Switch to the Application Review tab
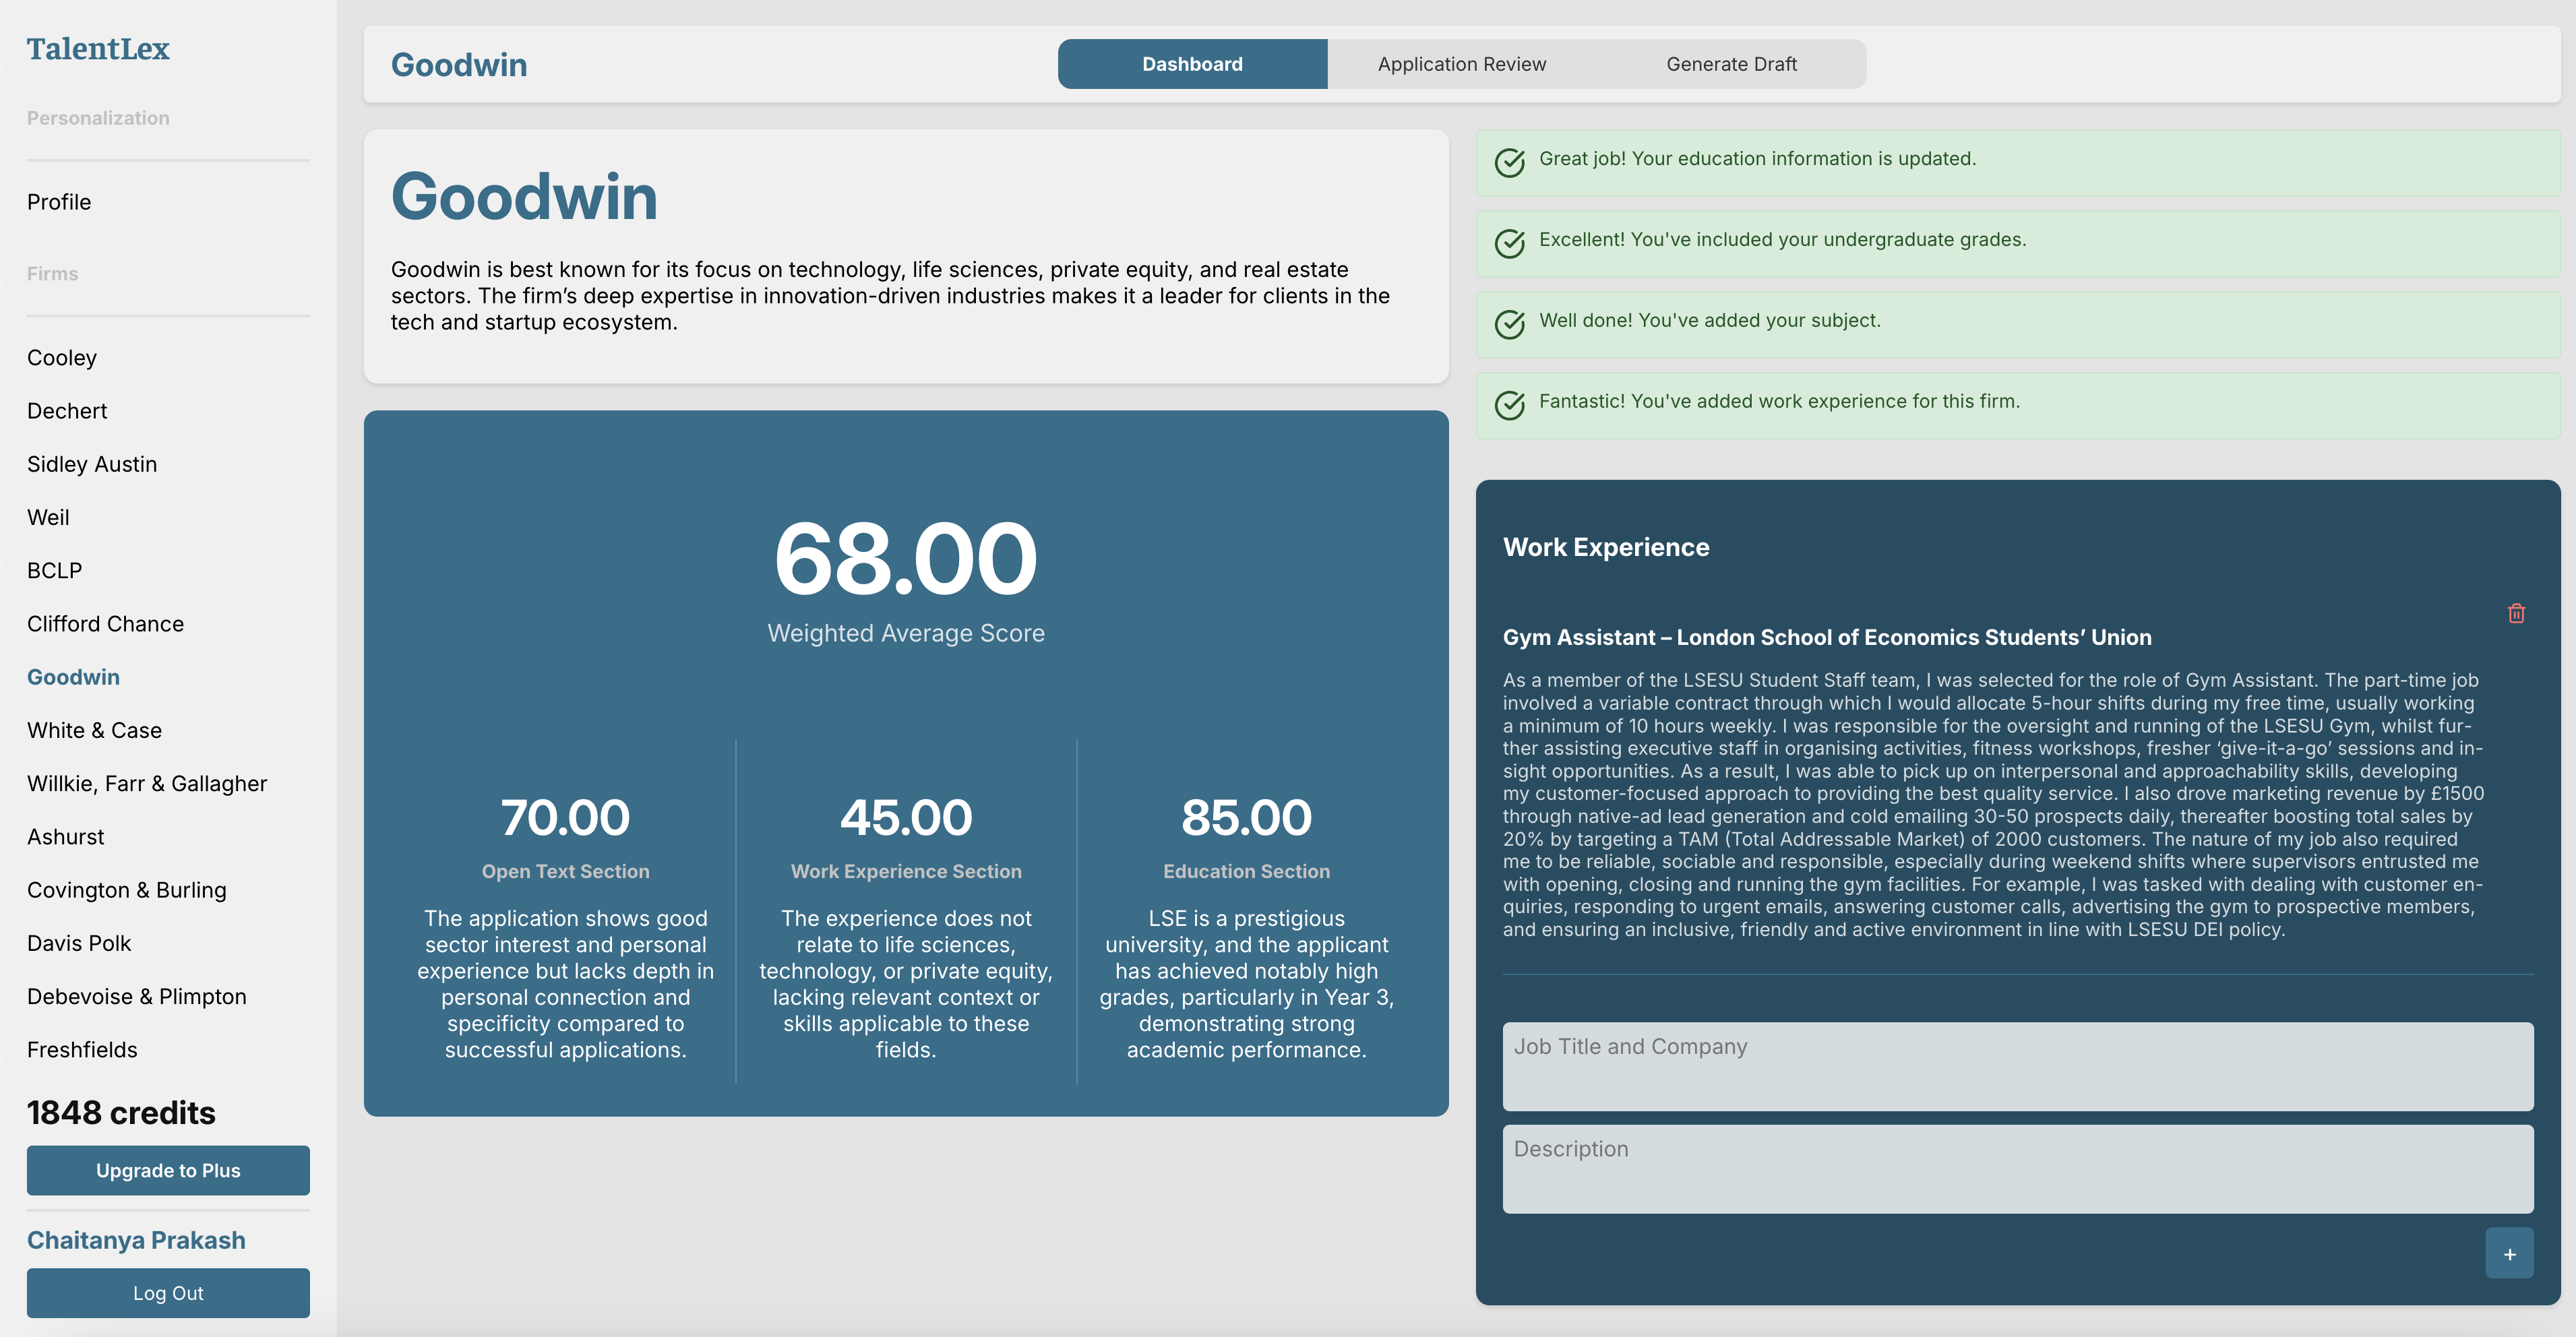 pos(1461,64)
